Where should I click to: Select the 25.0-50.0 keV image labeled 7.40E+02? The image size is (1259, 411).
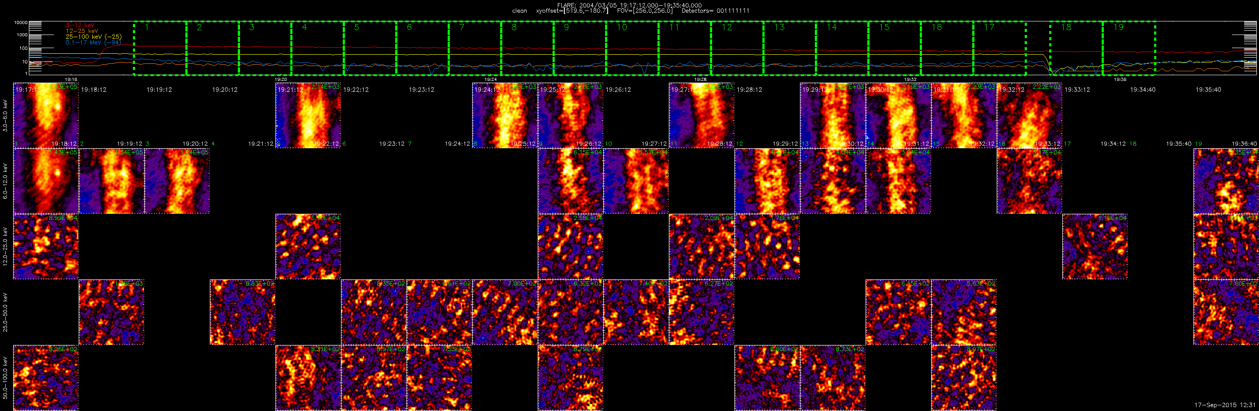(636, 312)
